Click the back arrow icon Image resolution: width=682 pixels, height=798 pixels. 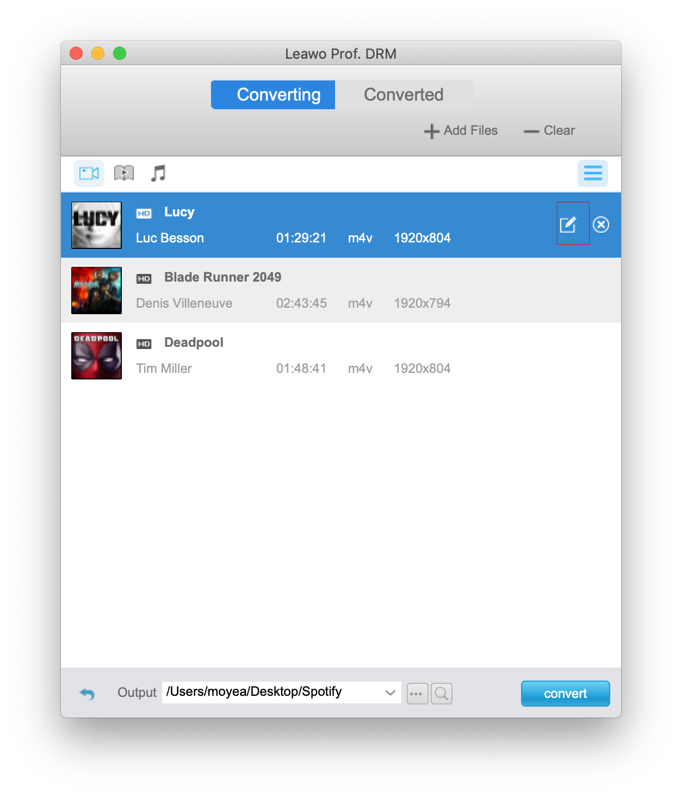[x=87, y=694]
